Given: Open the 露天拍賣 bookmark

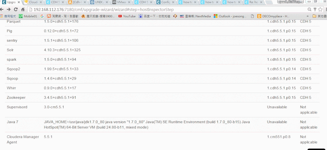Looking at the screenshot, I should (98, 16).
